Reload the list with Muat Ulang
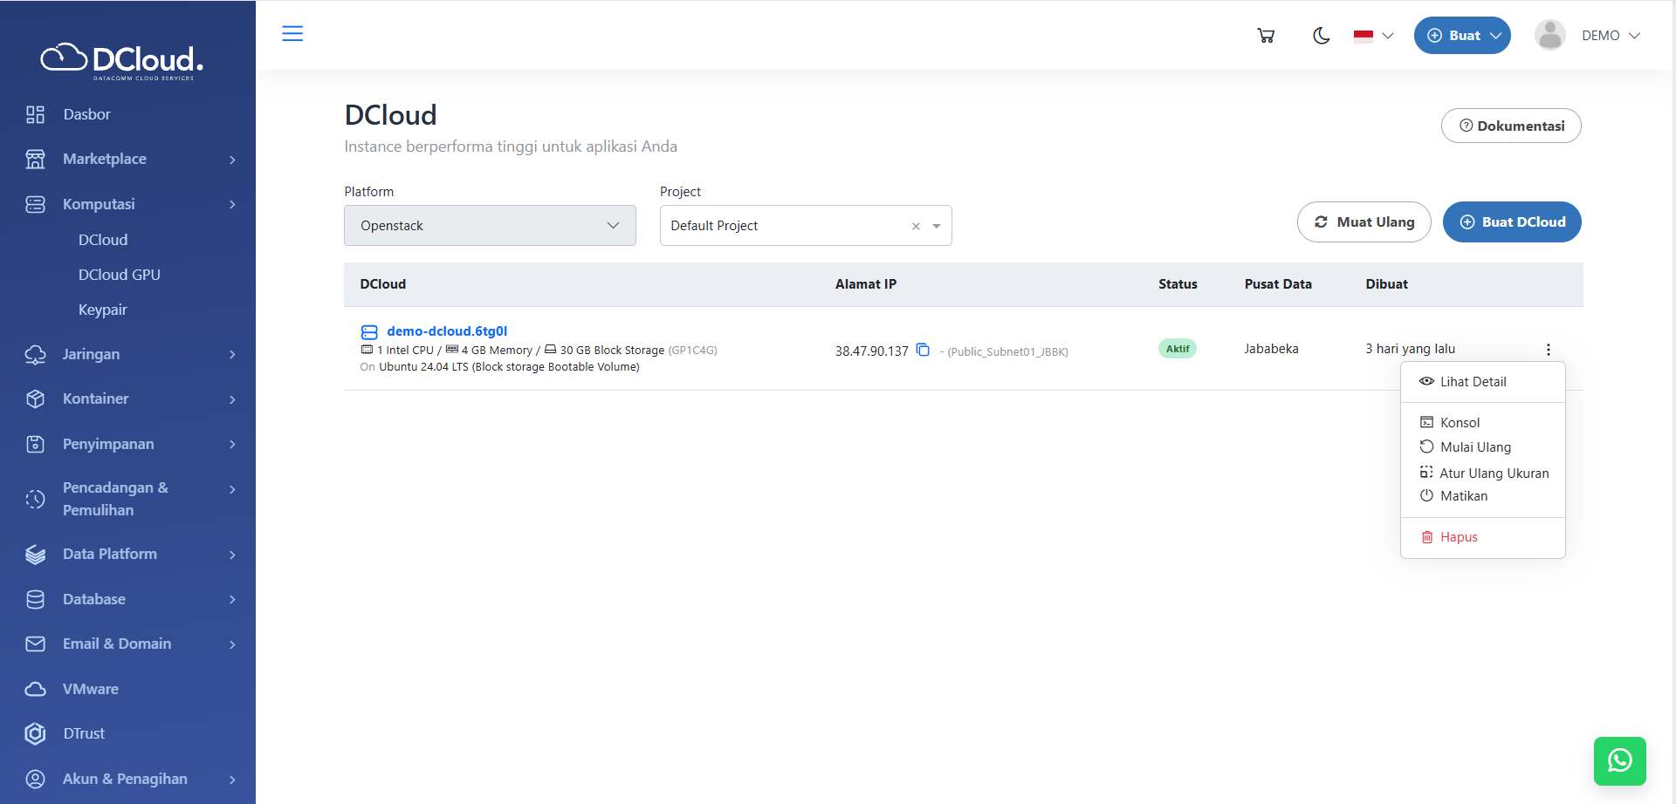The height and width of the screenshot is (804, 1676). coord(1363,221)
